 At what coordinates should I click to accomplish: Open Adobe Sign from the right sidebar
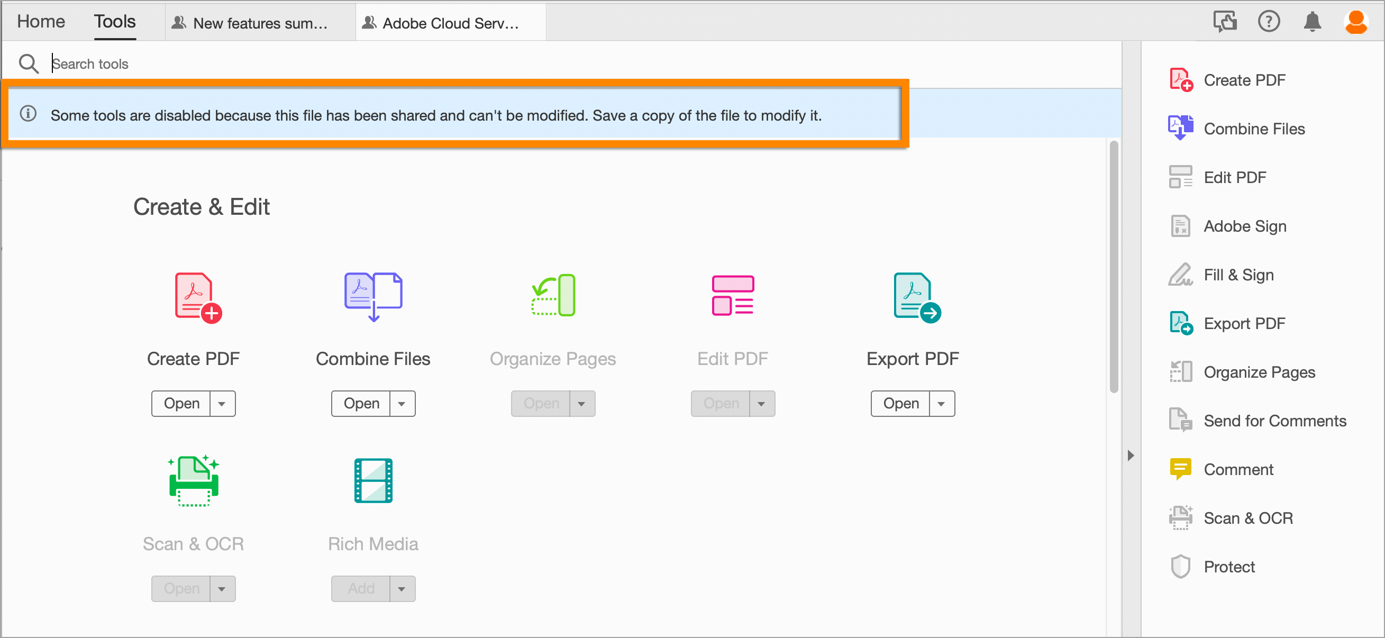1245,226
